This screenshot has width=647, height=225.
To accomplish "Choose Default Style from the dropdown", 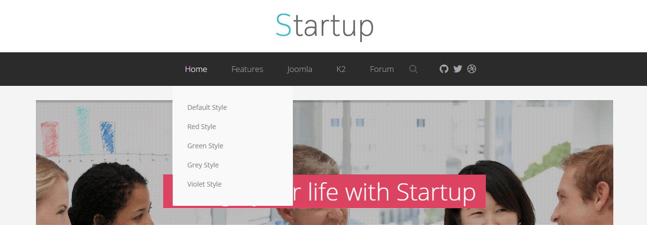I will tap(207, 107).
